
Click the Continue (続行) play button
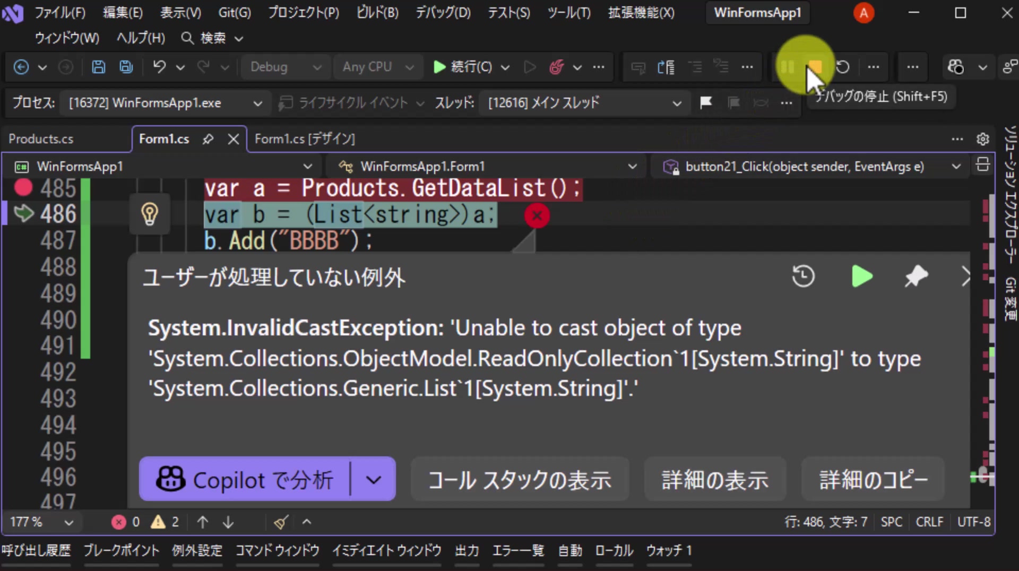tap(463, 67)
